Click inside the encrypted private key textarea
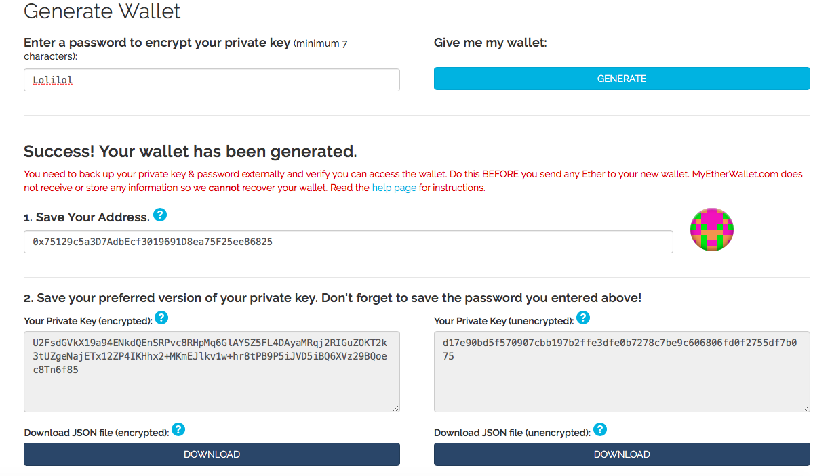Image resolution: width=832 pixels, height=476 pixels. point(212,386)
